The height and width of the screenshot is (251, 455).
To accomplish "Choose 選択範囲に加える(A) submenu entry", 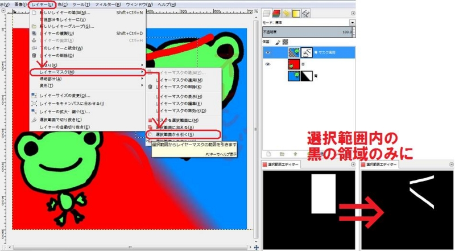I will pos(183,127).
